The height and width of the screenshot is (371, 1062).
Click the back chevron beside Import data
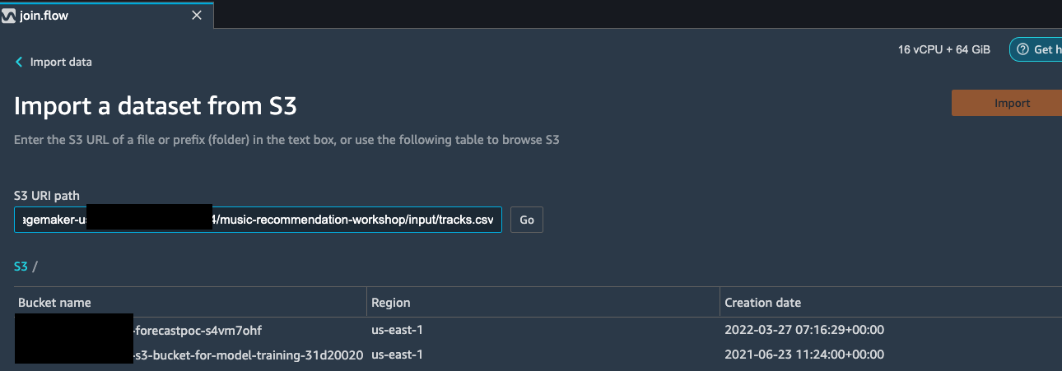(19, 62)
